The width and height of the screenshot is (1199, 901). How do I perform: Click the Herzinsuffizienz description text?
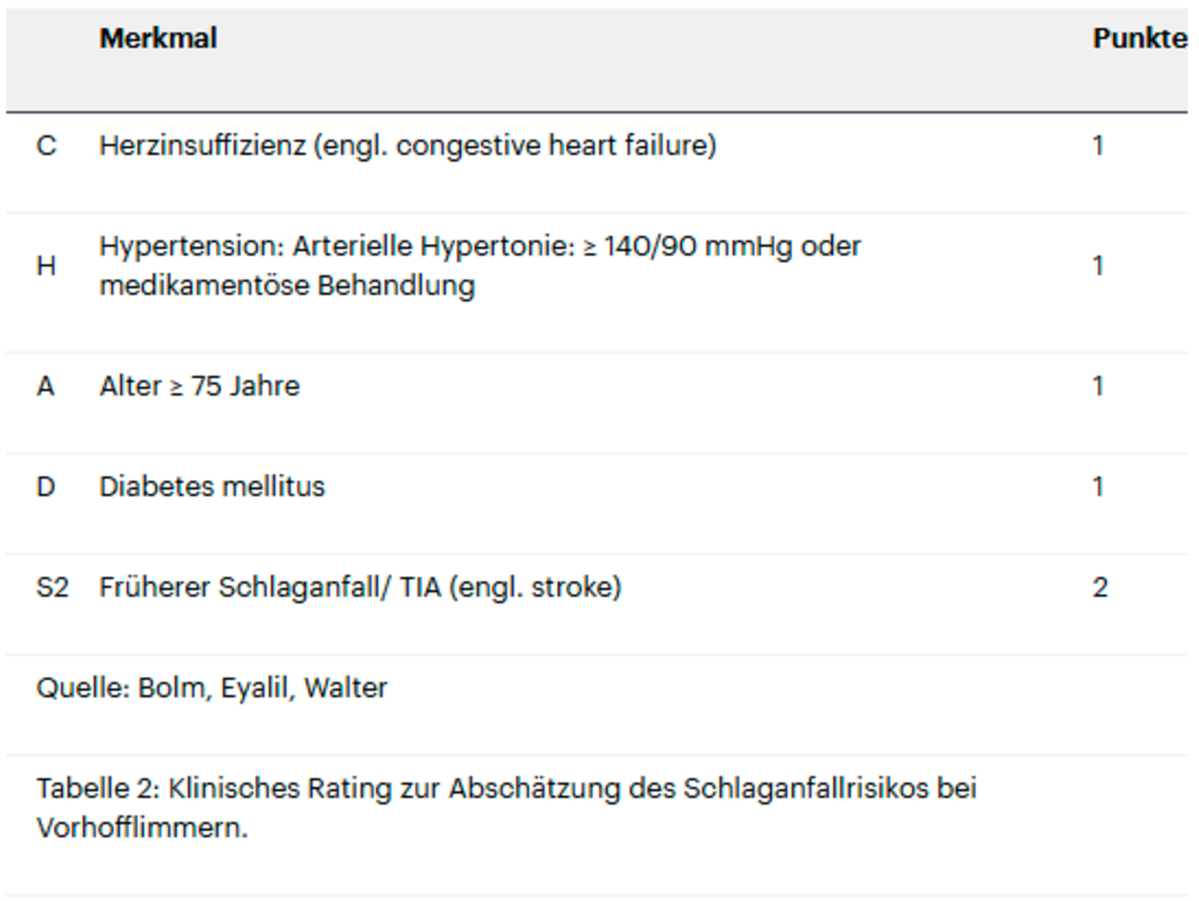pyautogui.click(x=408, y=146)
